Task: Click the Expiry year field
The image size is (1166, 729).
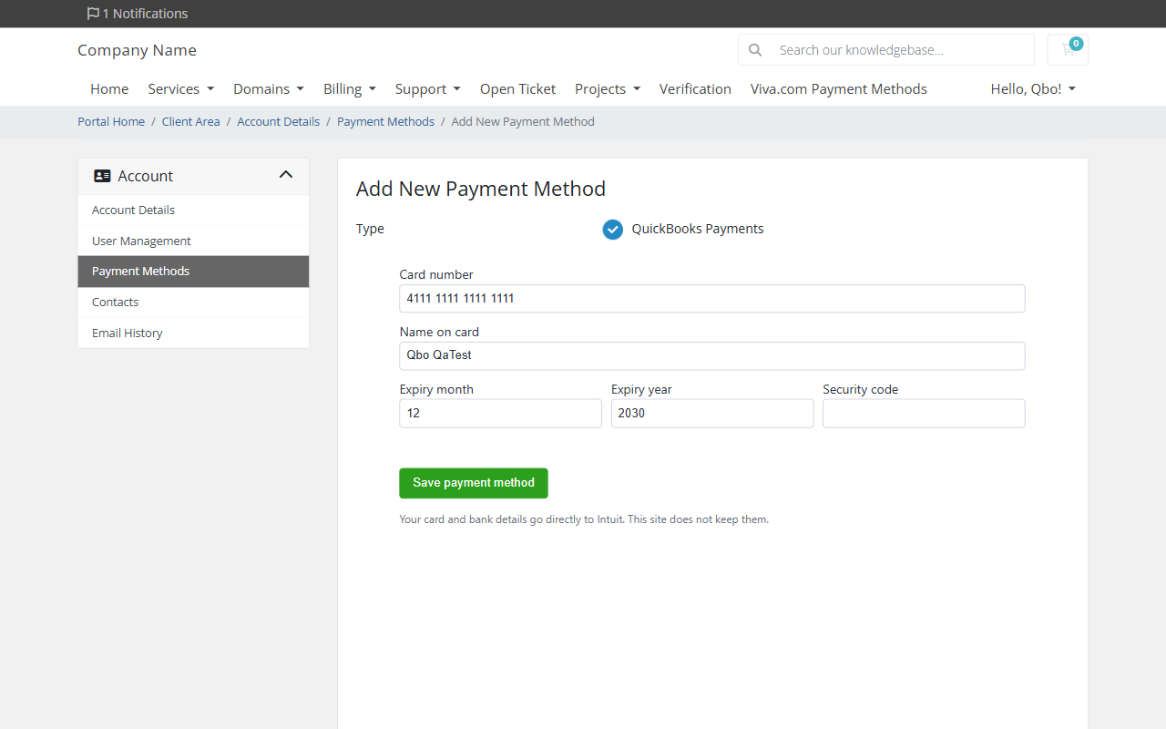Action: 712,413
